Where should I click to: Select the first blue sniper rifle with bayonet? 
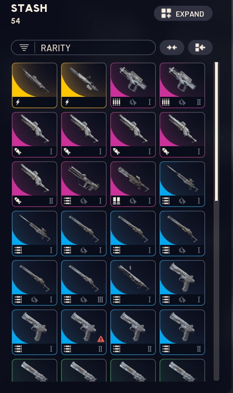point(182,184)
